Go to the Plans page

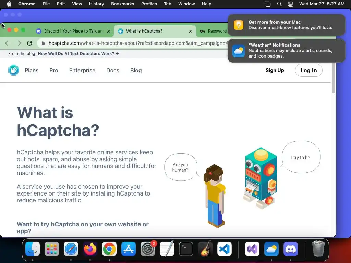[x=32, y=70]
